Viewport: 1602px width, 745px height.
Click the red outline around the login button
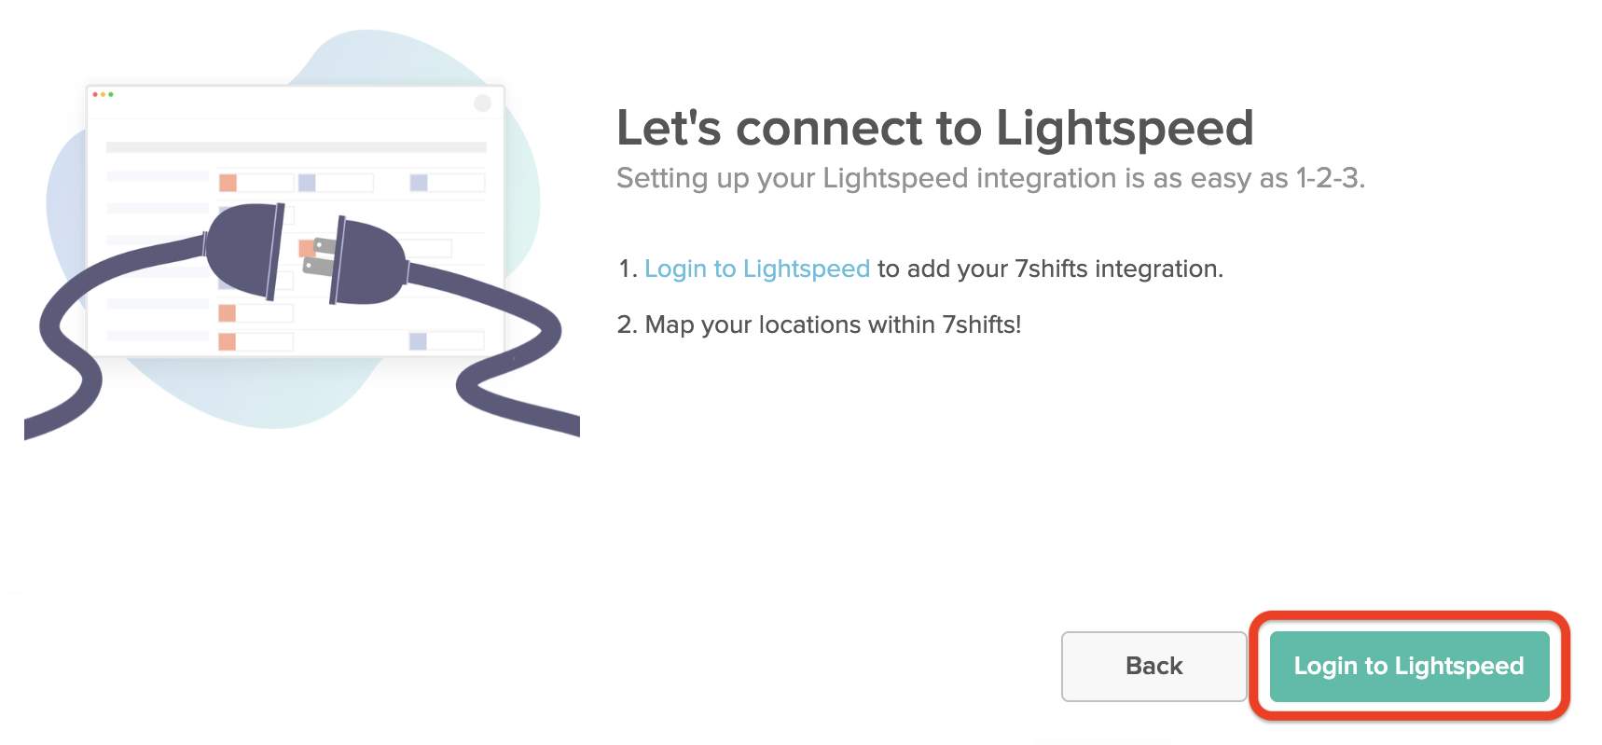click(x=1408, y=615)
